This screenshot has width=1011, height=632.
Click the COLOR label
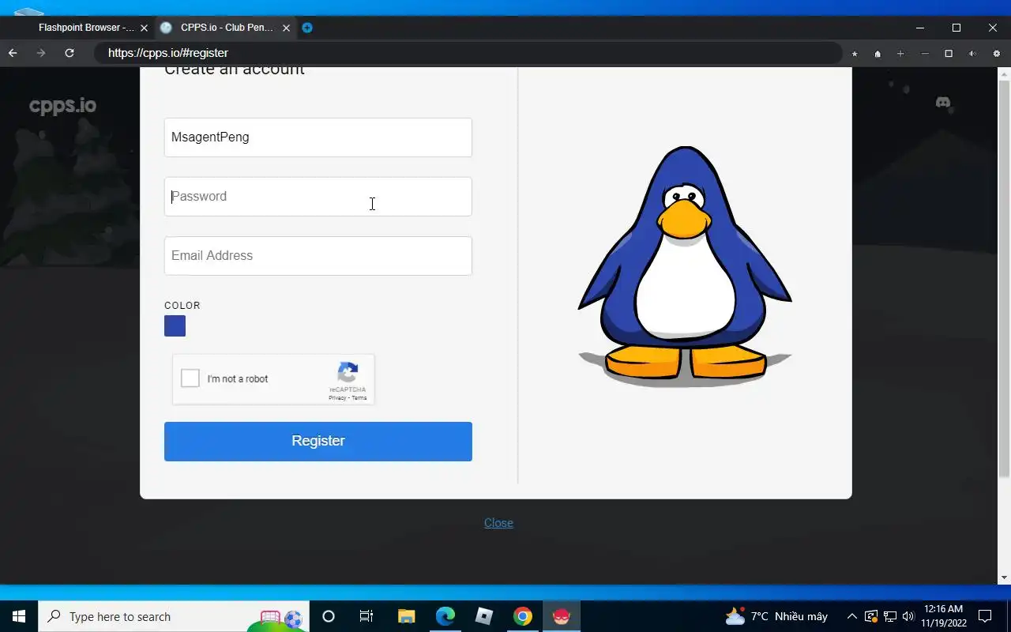182,305
